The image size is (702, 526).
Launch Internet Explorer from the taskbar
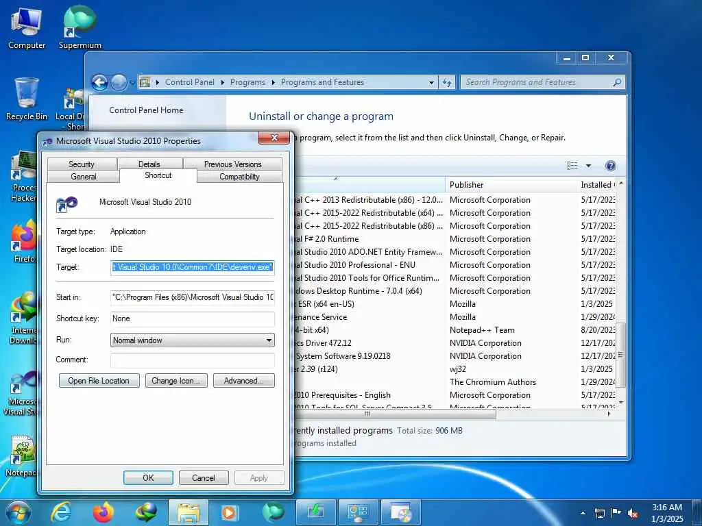pyautogui.click(x=61, y=512)
